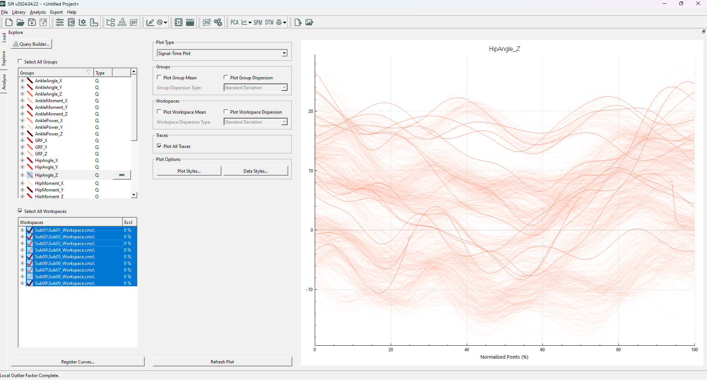This screenshot has height=380, width=707.
Task: Click the Query Builder button
Action: coord(31,44)
